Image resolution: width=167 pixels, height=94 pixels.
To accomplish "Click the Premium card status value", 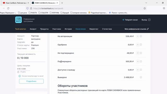I will click(35, 45).
